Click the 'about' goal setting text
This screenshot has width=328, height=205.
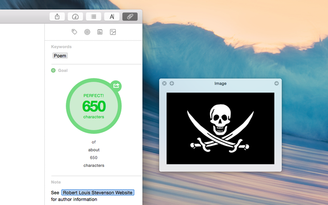[x=94, y=150]
